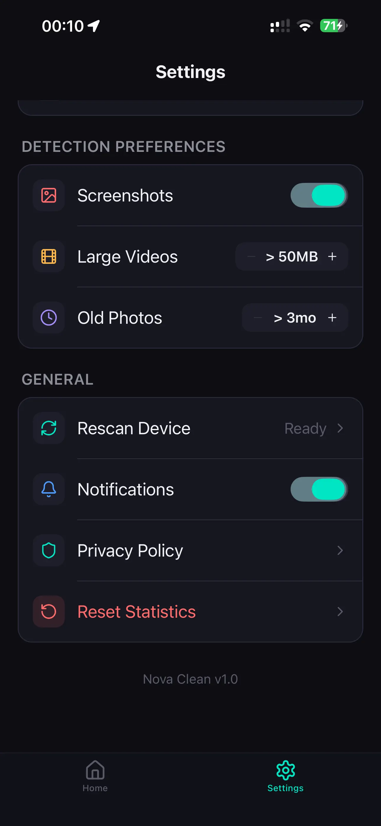Tap the Reset Statistics red icon
Viewport: 381px width, 826px height.
click(49, 611)
